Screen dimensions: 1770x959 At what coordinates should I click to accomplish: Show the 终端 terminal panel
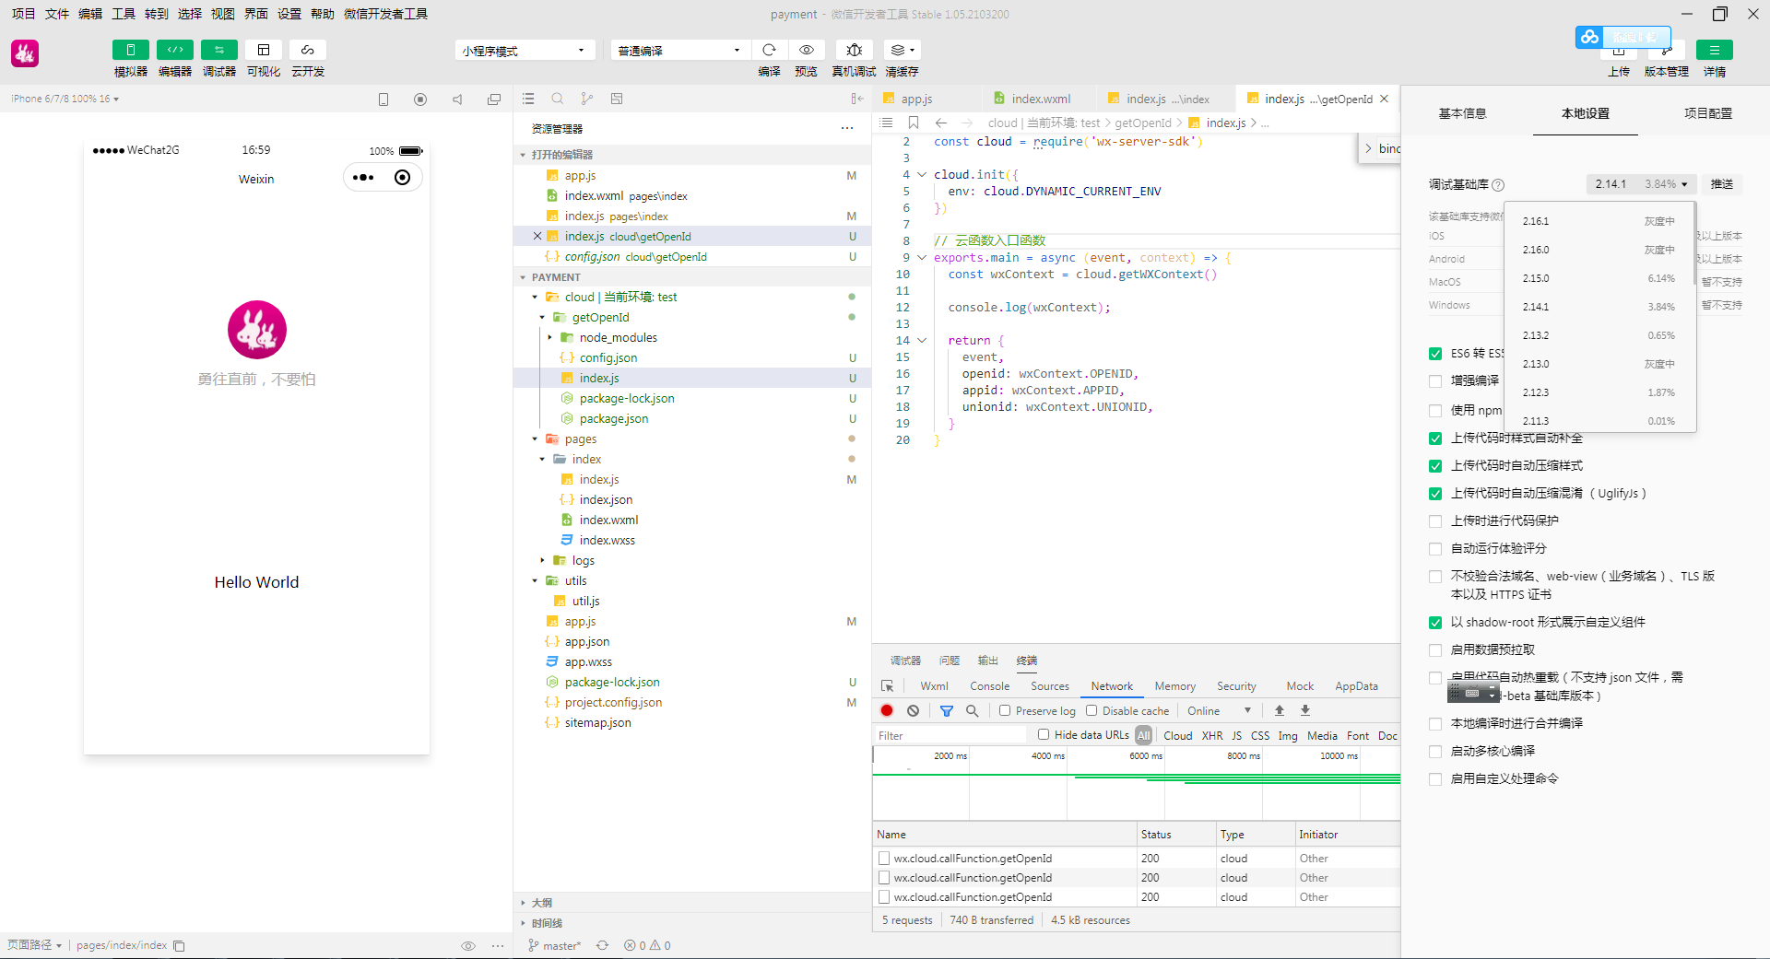(x=1027, y=661)
